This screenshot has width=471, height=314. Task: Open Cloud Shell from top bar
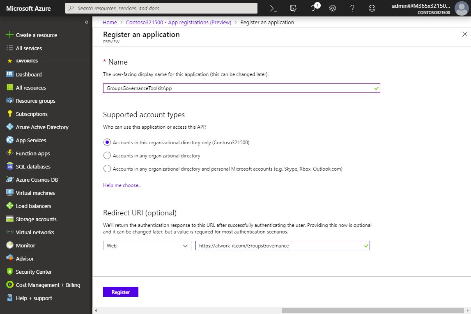point(273,8)
